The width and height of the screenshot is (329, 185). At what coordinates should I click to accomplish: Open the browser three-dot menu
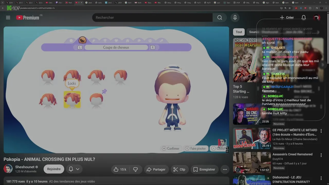(326, 8)
